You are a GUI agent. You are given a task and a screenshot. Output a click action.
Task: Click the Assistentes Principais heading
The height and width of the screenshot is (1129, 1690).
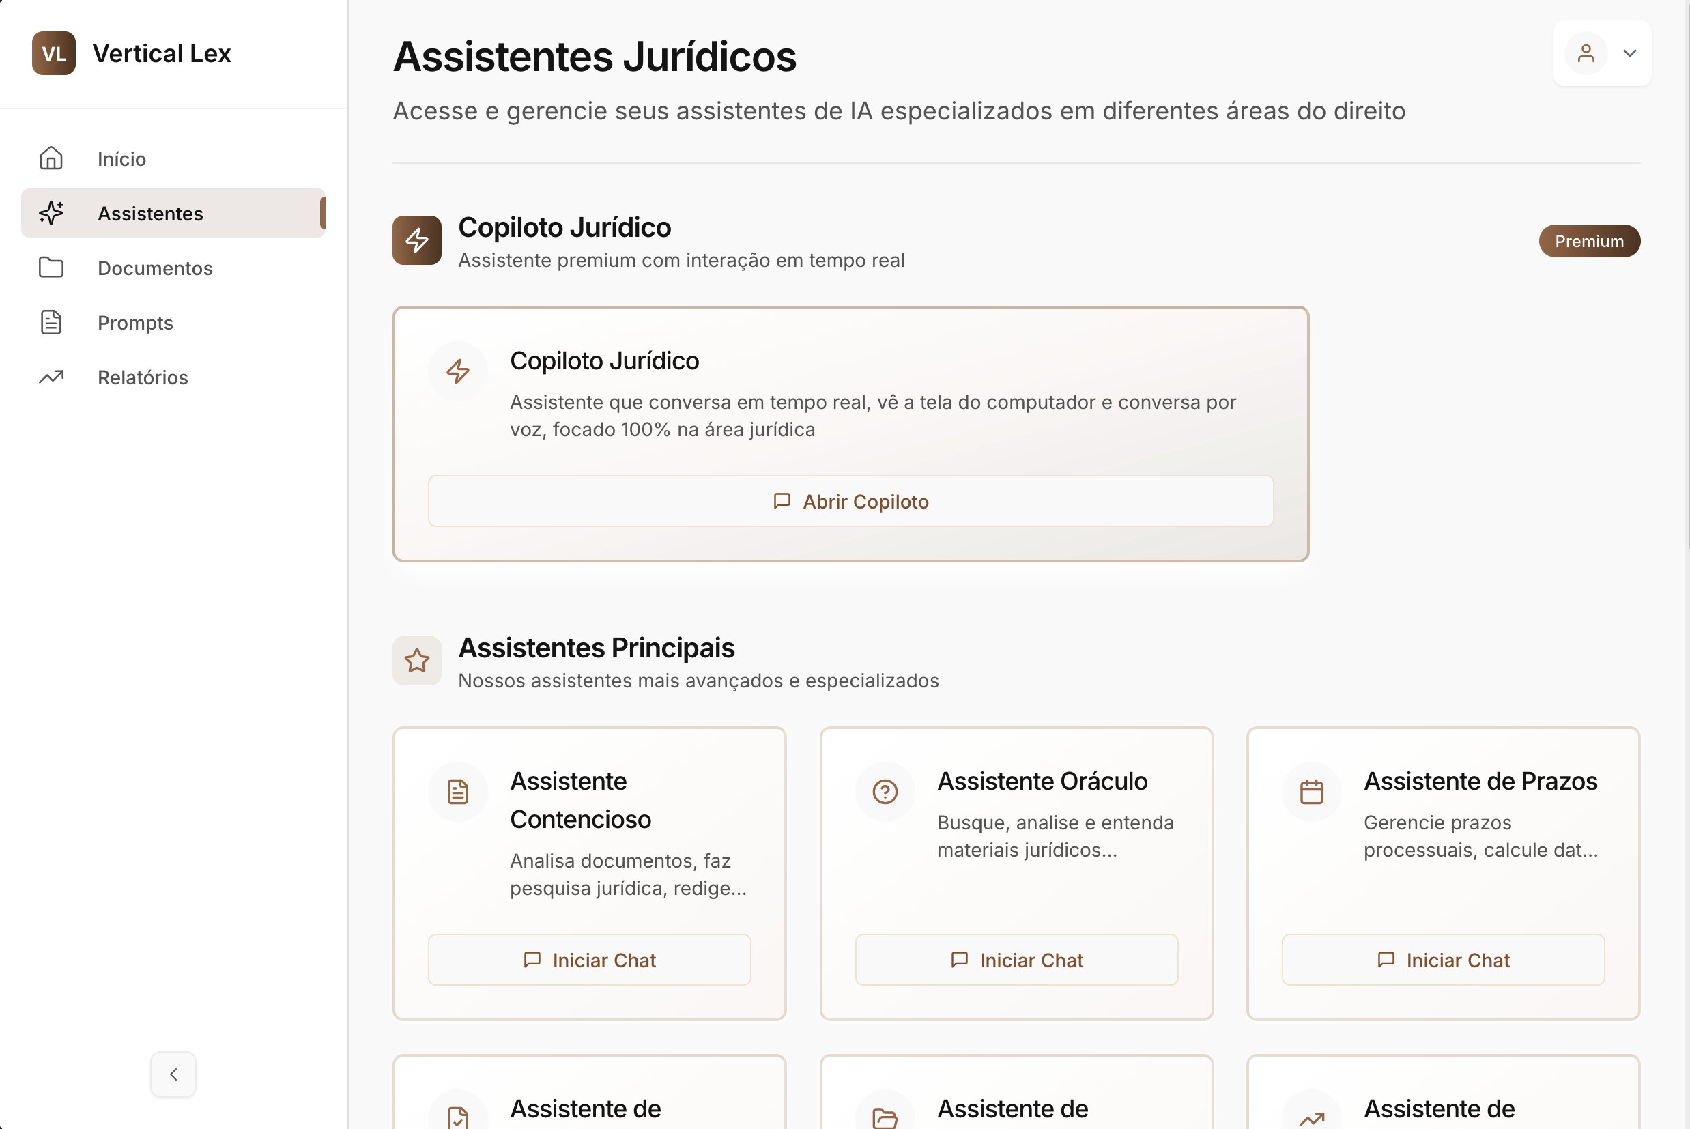[x=597, y=648]
